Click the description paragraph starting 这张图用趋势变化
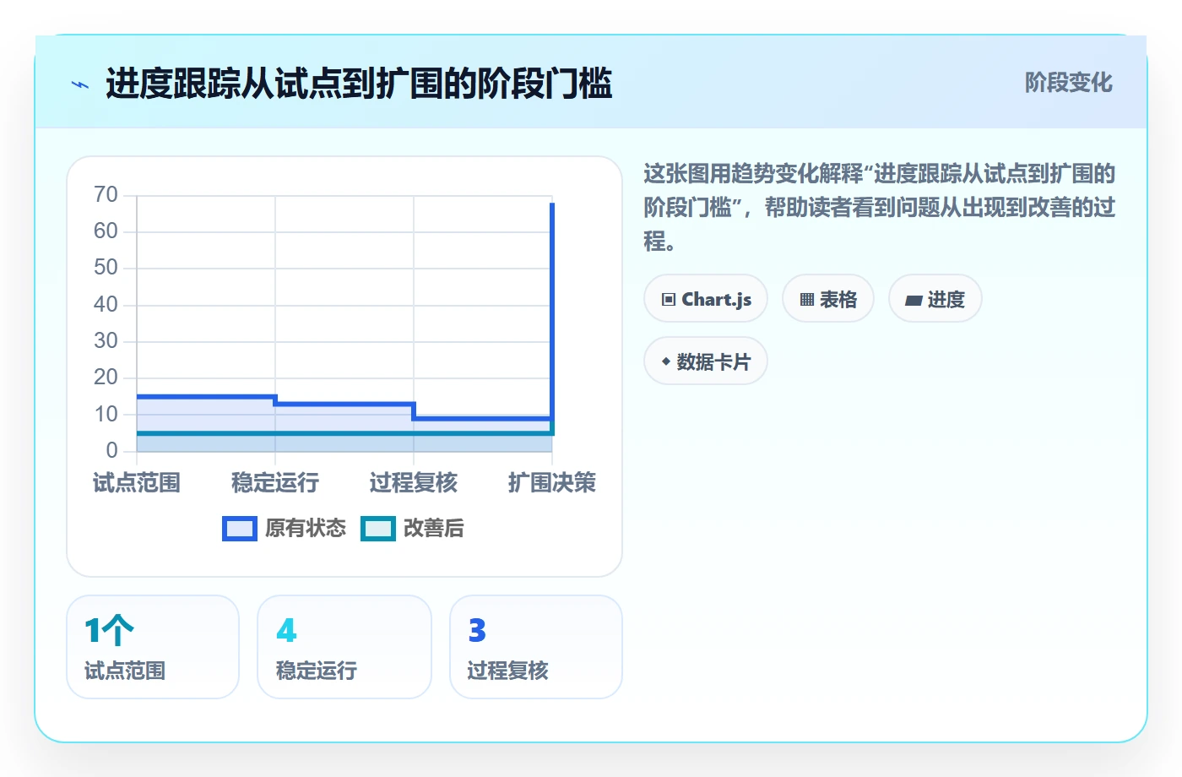Viewport: 1182px width, 777px height. coord(879,208)
